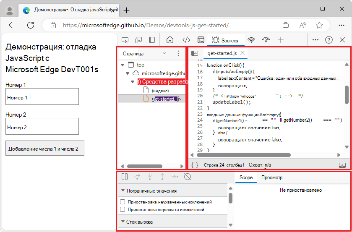
Task: Collapse the microsoftedge.github.io domain node
Action: pyautogui.click(x=128, y=73)
